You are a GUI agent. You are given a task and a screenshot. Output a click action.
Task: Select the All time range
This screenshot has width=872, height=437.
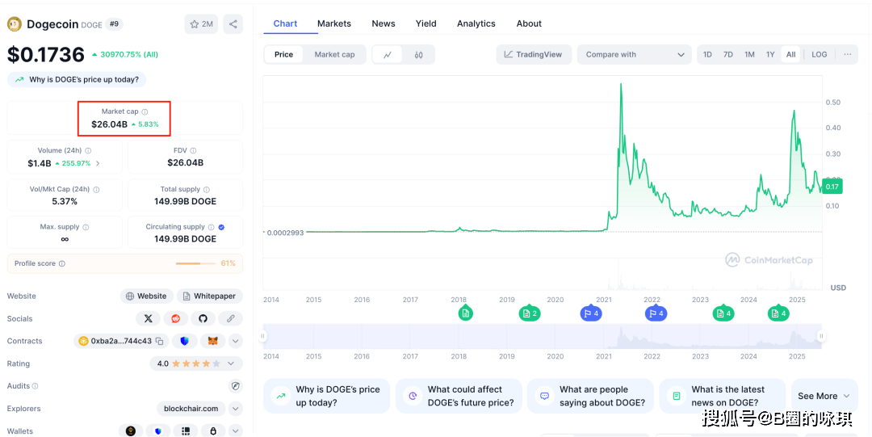790,55
